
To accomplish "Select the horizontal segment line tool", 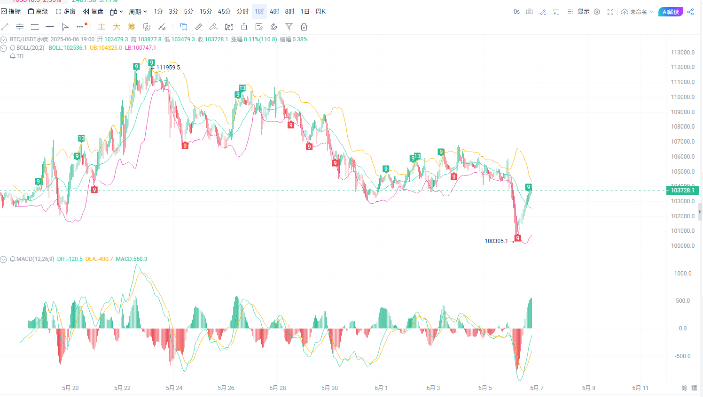I will pos(50,27).
